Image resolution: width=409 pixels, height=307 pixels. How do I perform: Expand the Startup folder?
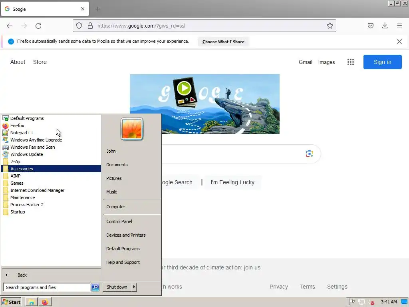tap(51, 212)
